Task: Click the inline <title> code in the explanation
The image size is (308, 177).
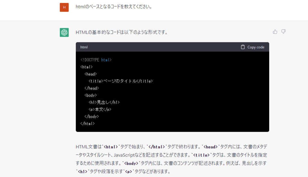Action: pyautogui.click(x=199, y=155)
